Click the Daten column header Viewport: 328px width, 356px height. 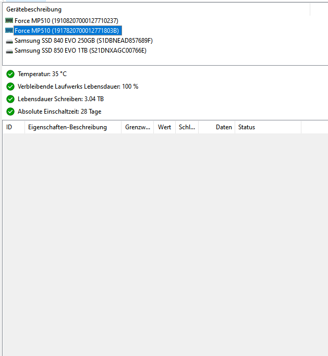(x=217, y=127)
